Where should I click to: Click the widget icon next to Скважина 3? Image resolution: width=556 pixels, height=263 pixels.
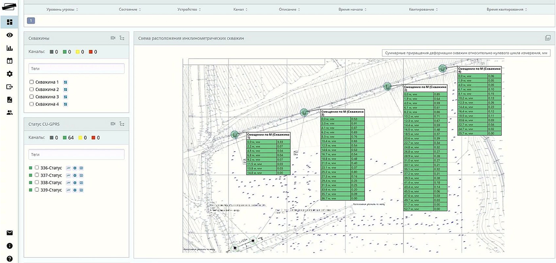[66, 97]
